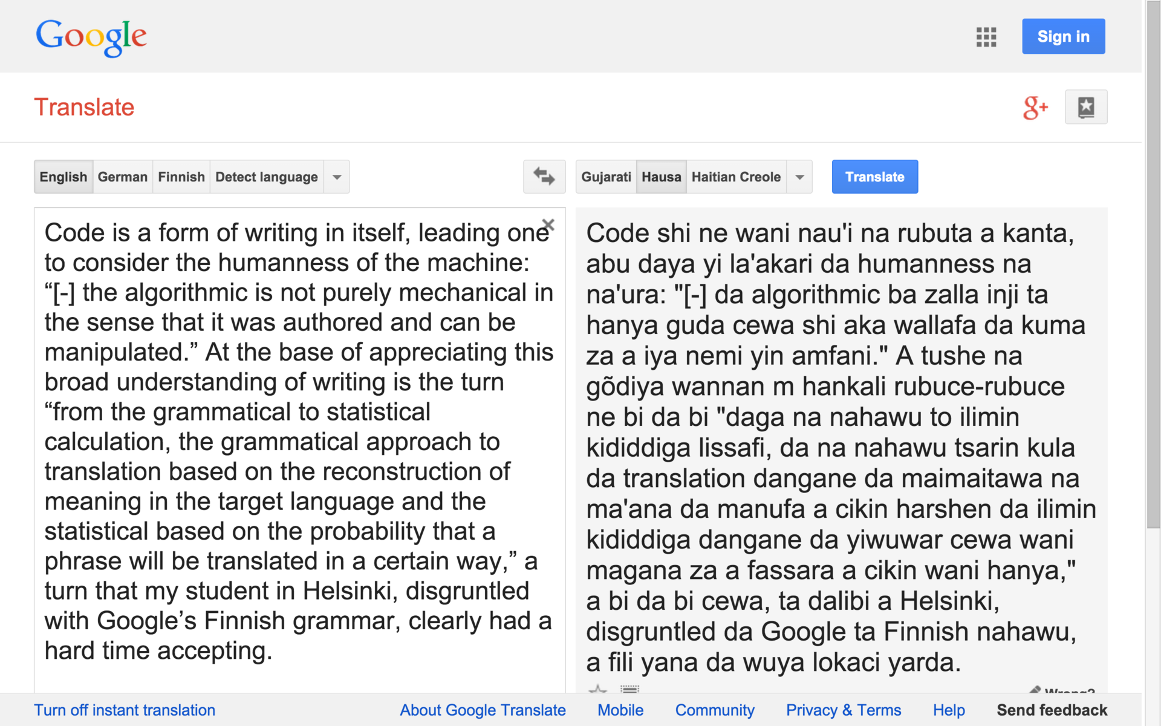Click the select-all icon below translation
This screenshot has width=1161, height=726.
[629, 689]
